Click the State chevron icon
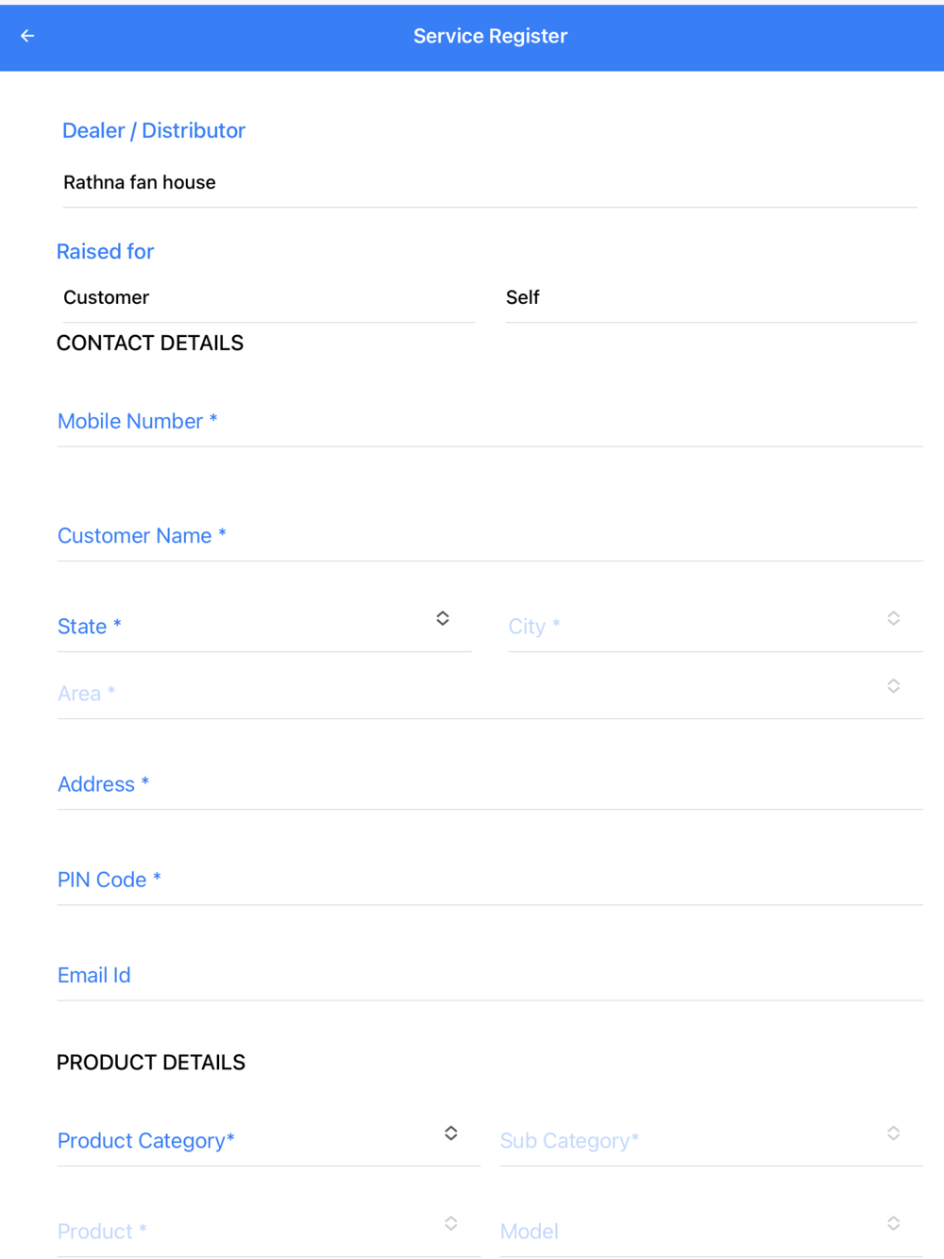Screen dimensions: 944x1259 click(443, 618)
